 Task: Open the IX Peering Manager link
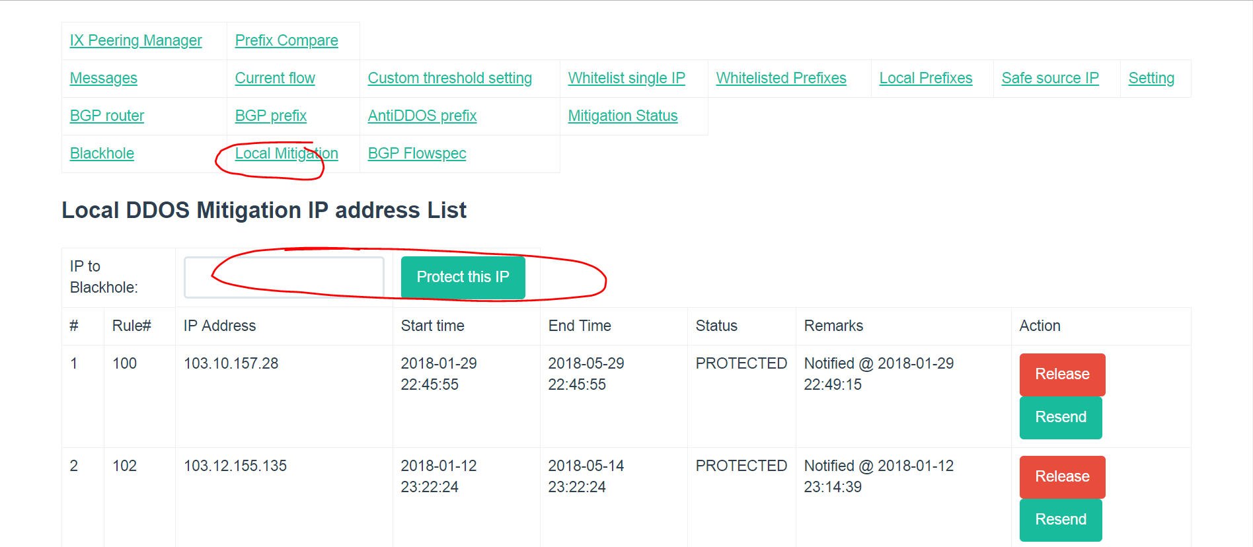[x=135, y=41]
